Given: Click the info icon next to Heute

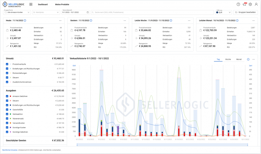Looking at the screenshot, I should pos(25,20).
